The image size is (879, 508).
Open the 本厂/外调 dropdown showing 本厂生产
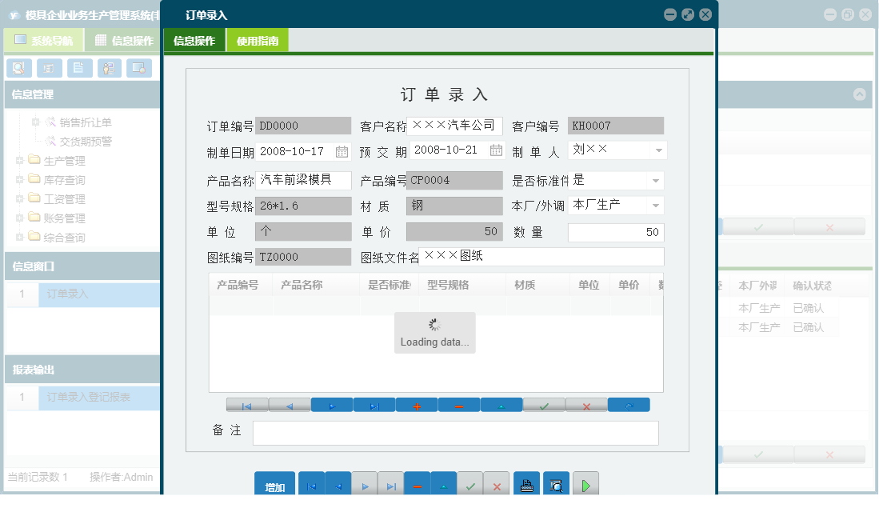657,205
